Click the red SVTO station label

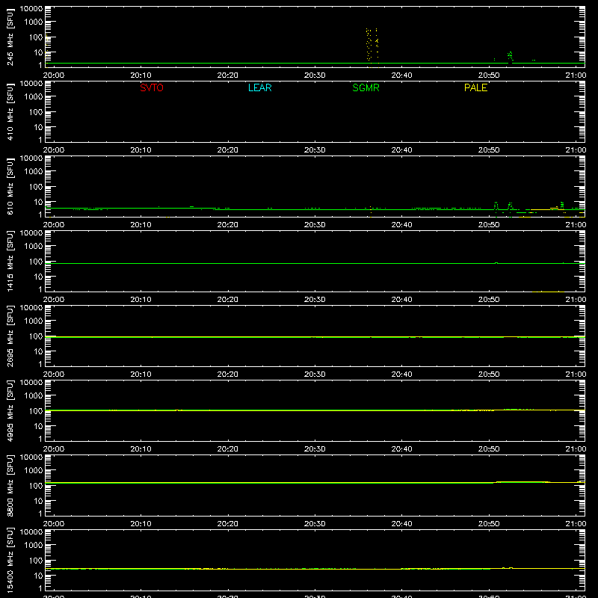(x=152, y=87)
